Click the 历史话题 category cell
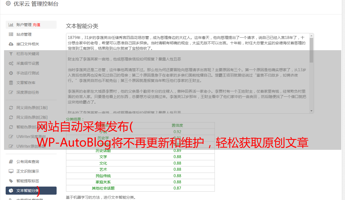The image size is (345, 200). [x=103, y=151]
